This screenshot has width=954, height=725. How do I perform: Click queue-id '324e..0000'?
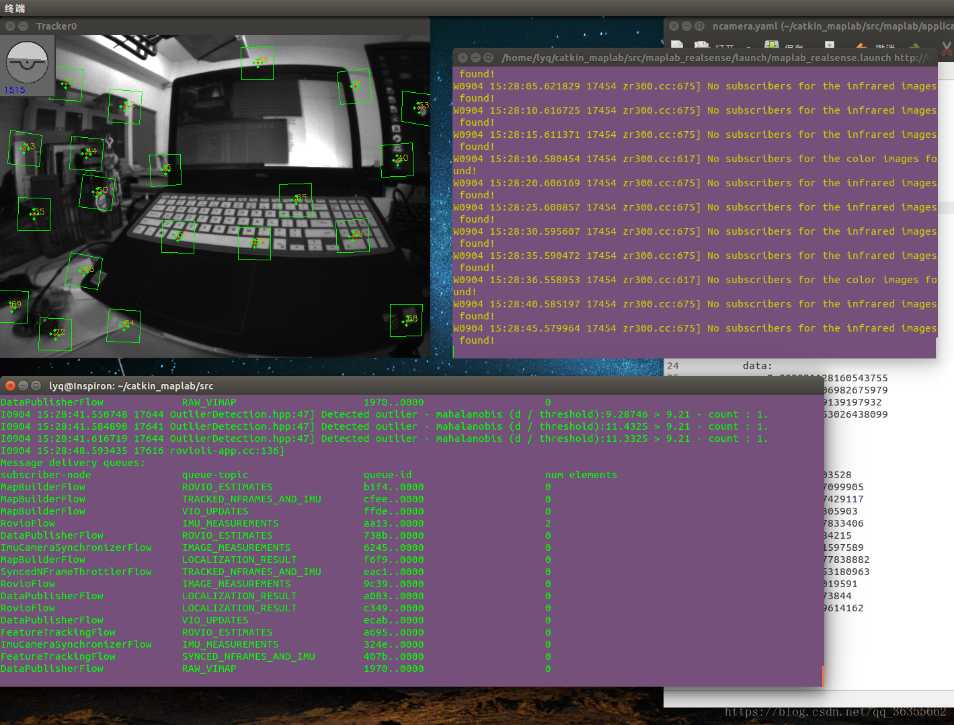click(394, 644)
